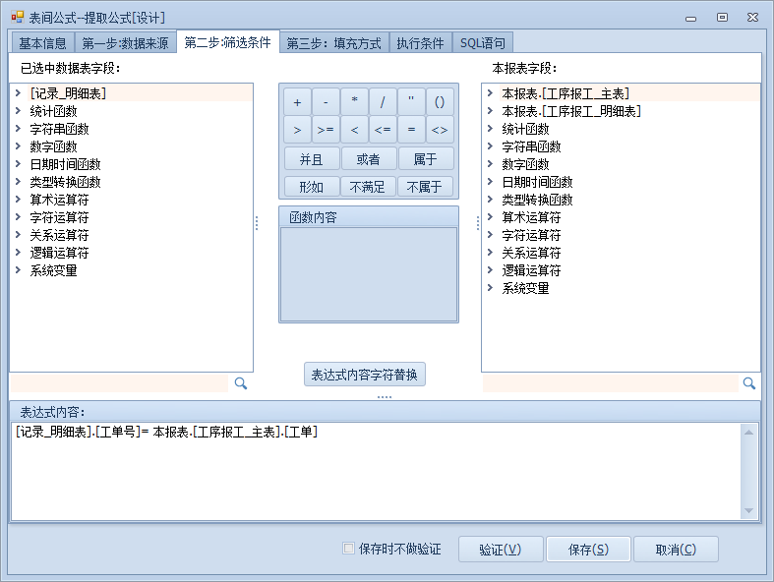Expand the [记录_明细表] tree node
Screen dimensions: 774x582
18,93
